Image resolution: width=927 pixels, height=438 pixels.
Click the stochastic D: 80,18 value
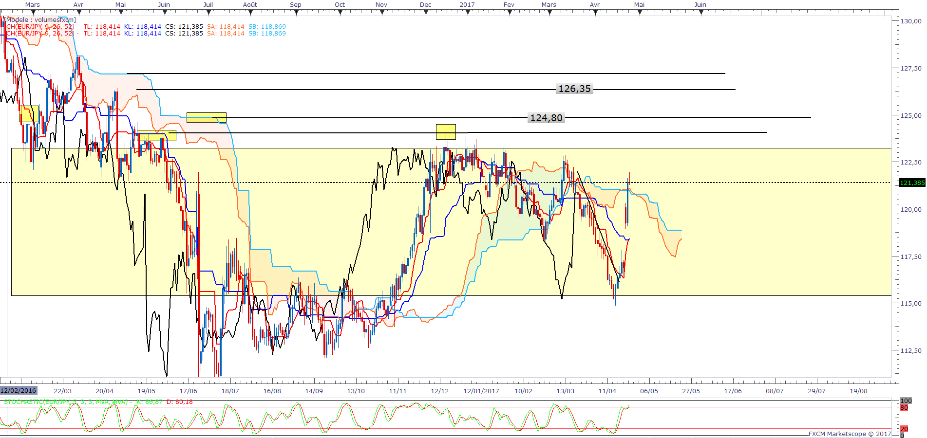point(179,402)
